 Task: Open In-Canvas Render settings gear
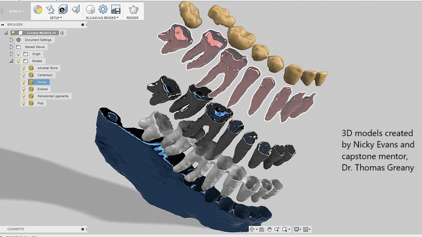(x=103, y=9)
